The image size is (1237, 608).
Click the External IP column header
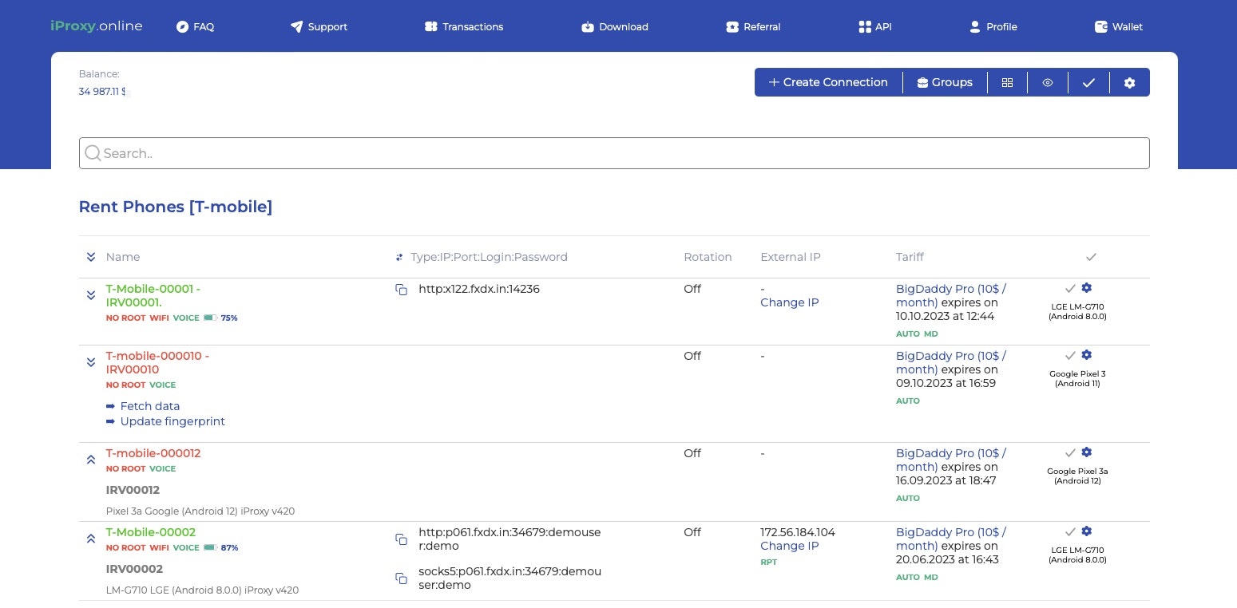(791, 257)
